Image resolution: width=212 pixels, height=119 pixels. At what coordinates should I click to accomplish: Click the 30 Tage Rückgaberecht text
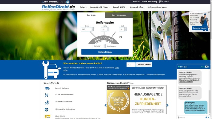64,101
